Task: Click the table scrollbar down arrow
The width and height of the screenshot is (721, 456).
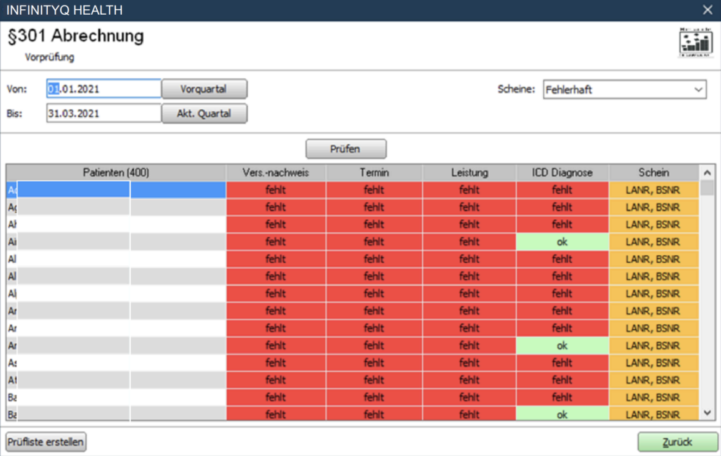Action: [707, 413]
